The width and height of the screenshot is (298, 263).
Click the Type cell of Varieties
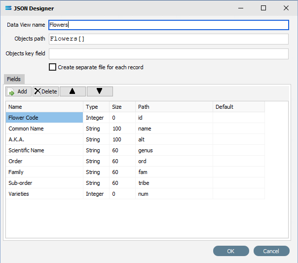point(96,194)
